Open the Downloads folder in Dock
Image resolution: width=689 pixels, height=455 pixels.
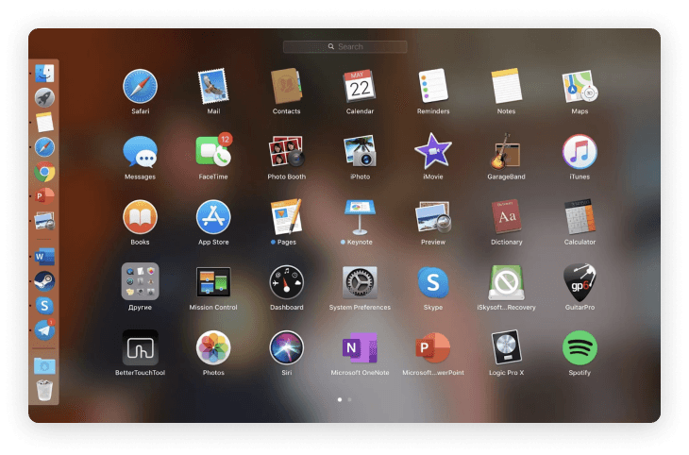(44, 365)
